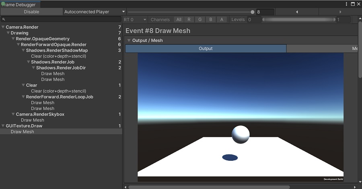The height and width of the screenshot is (189, 362).
Task: Show only alpha channel A
Action: click(x=222, y=19)
